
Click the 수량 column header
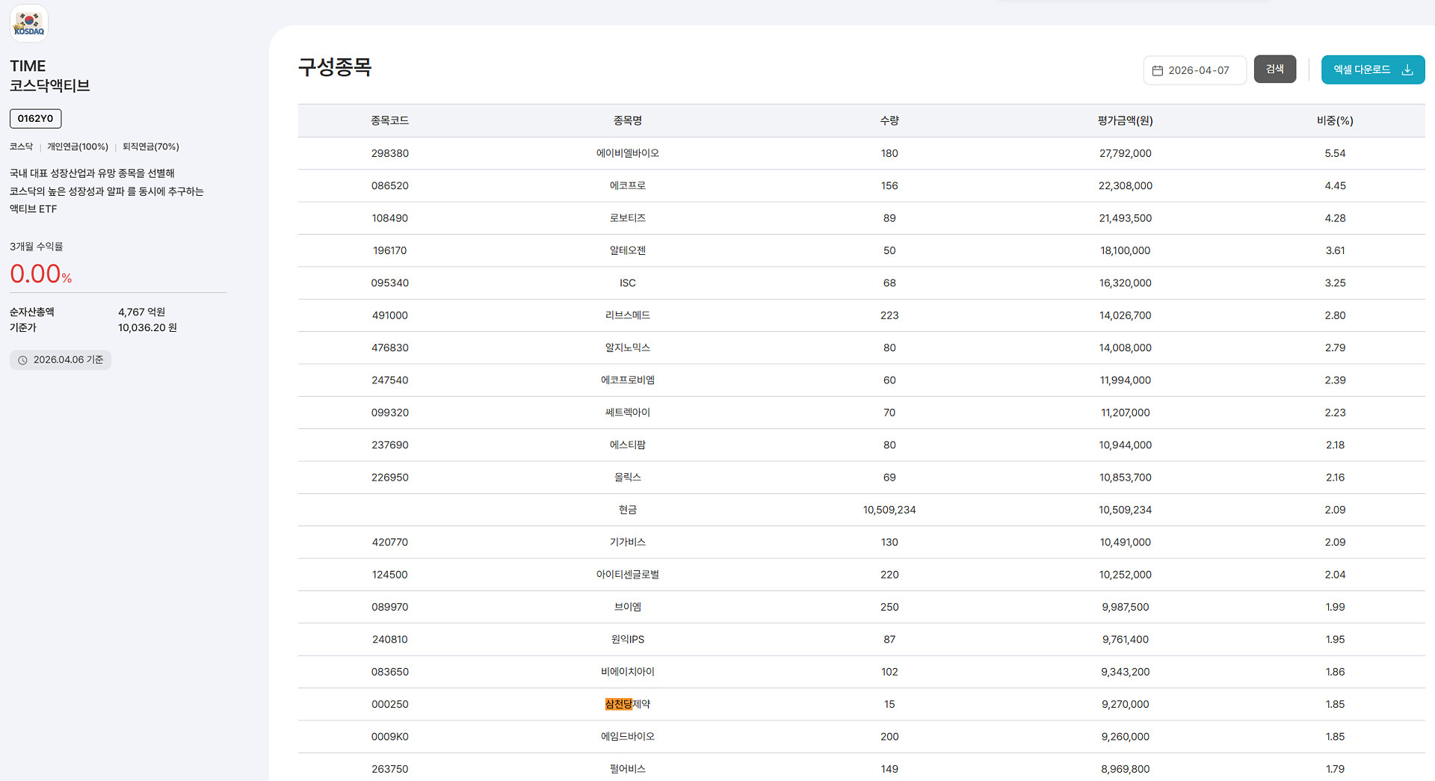pyautogui.click(x=889, y=120)
